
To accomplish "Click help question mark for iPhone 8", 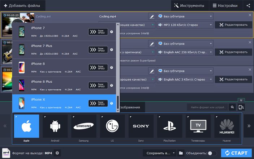I will [x=111, y=68].
